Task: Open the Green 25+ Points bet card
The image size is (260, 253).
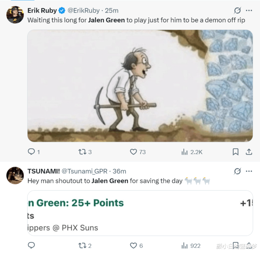Action: point(140,213)
